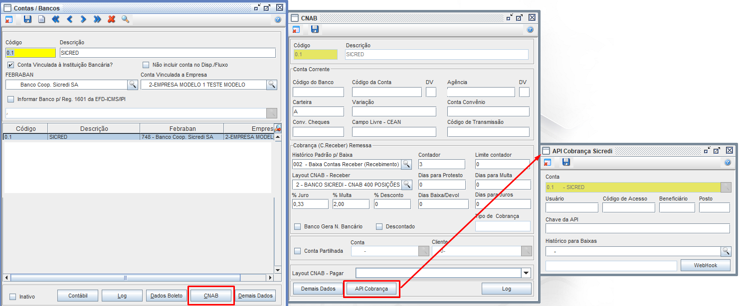This screenshot has width=739, height=306.
Task: Enable Conta Partilhada checkbox
Action: [x=298, y=251]
